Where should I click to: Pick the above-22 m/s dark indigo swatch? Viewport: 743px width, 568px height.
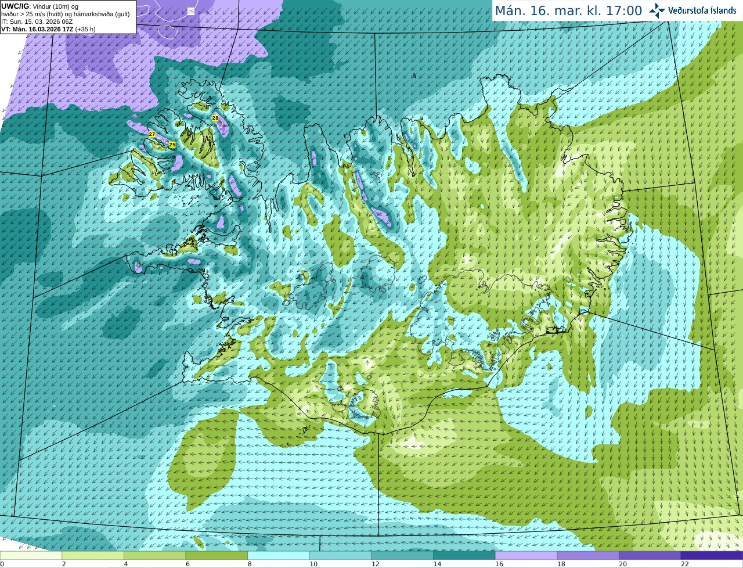pos(712,555)
